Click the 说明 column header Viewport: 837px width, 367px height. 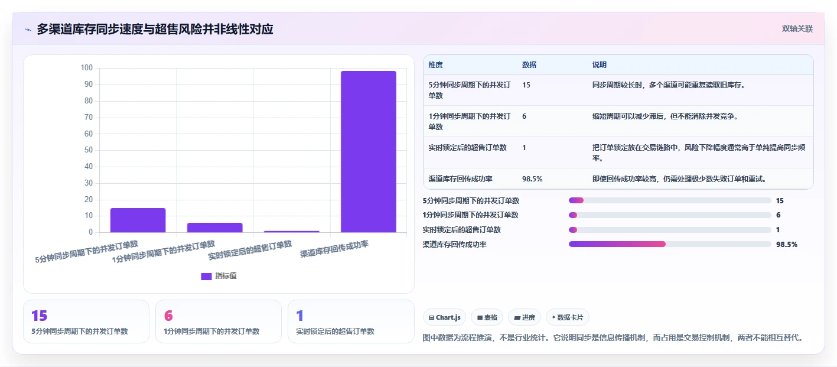pos(600,65)
